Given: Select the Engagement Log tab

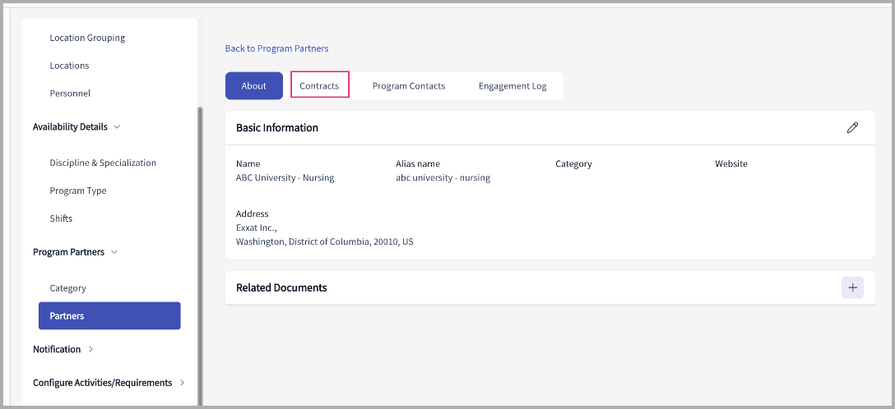Looking at the screenshot, I should (512, 85).
